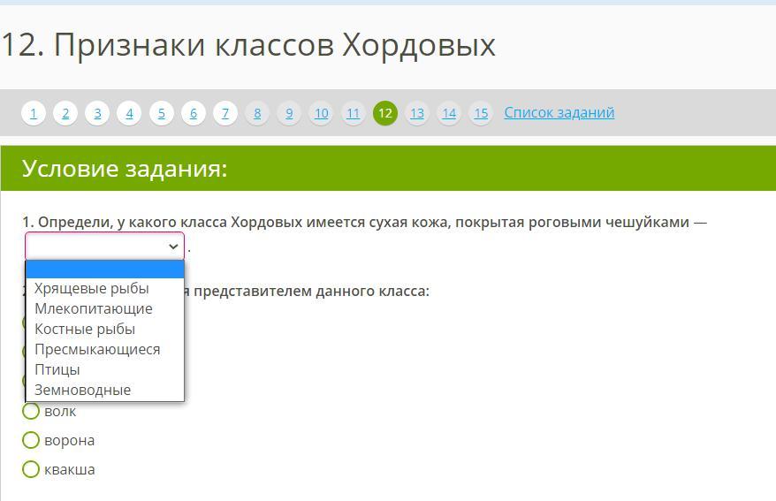Screen dimensions: 776x501
Task: Go to task number 1
Action: coord(34,113)
